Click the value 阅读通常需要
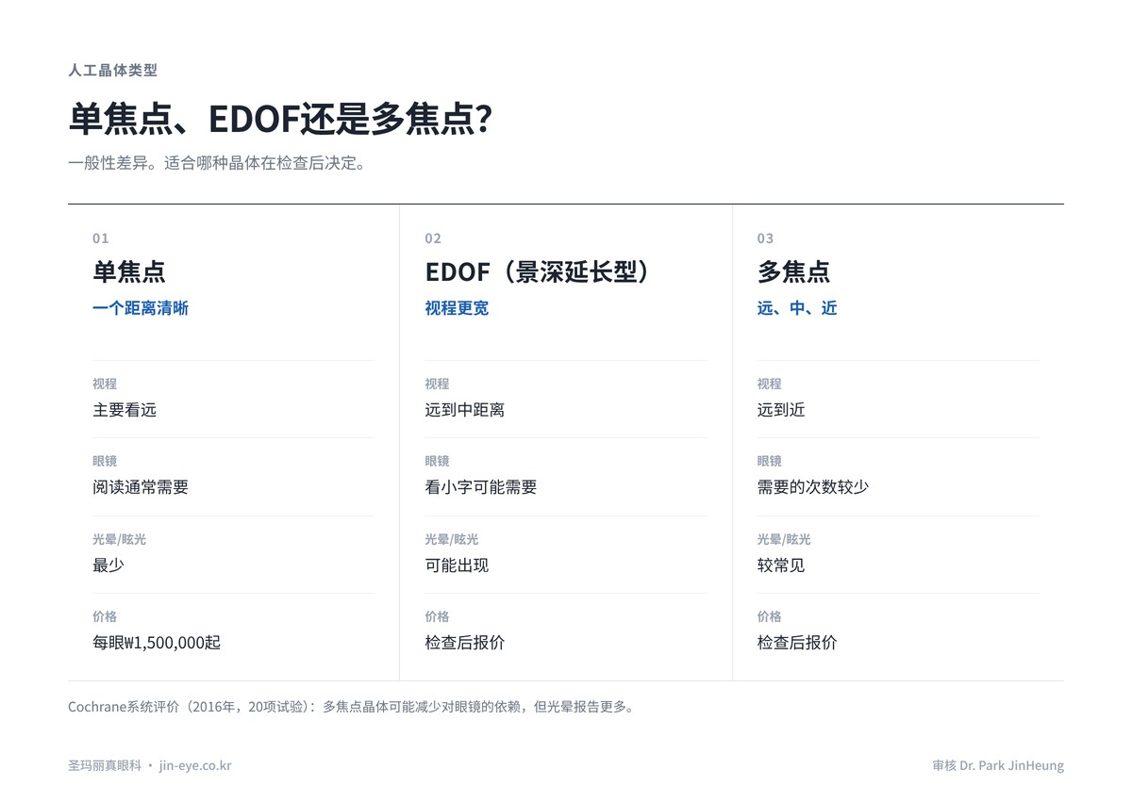 [141, 487]
